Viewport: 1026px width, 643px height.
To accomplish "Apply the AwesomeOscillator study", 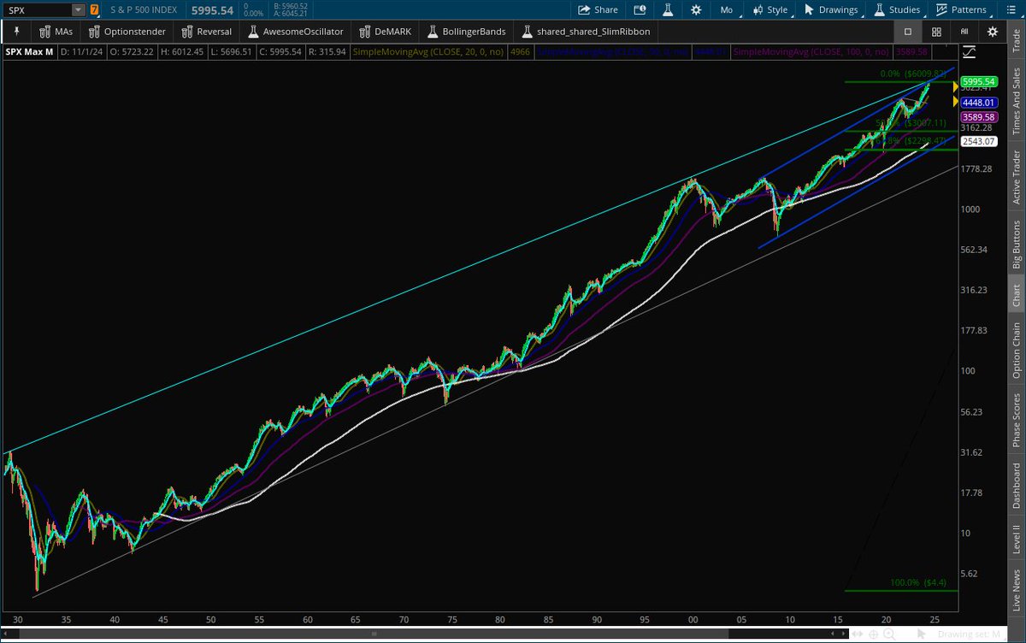I will tap(295, 32).
